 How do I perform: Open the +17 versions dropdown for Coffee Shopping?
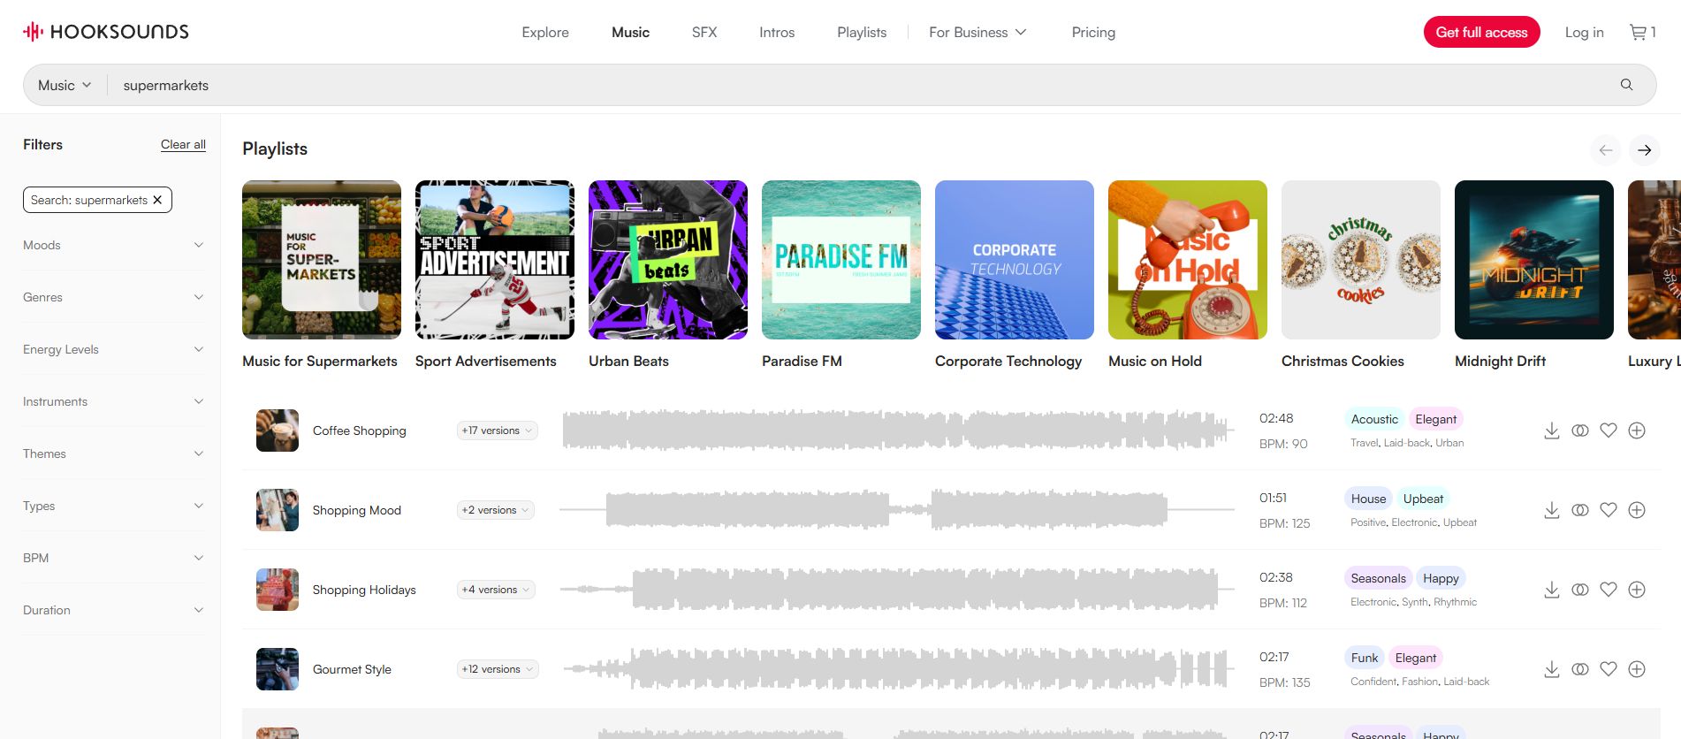point(498,430)
